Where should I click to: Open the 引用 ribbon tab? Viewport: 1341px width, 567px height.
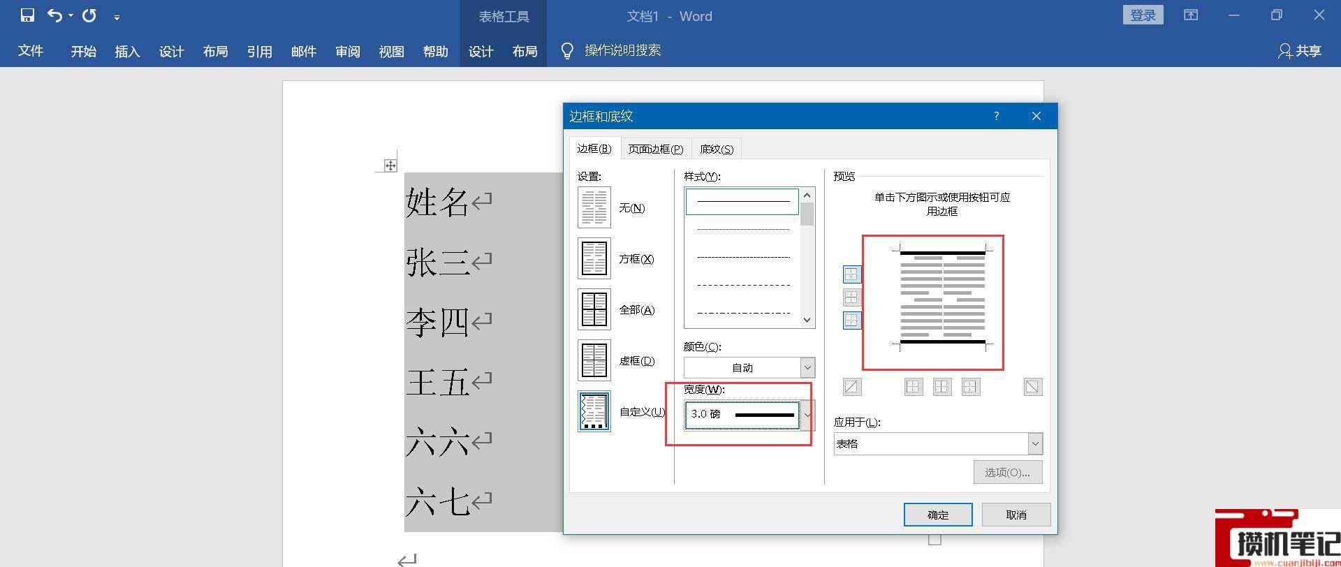[x=259, y=51]
